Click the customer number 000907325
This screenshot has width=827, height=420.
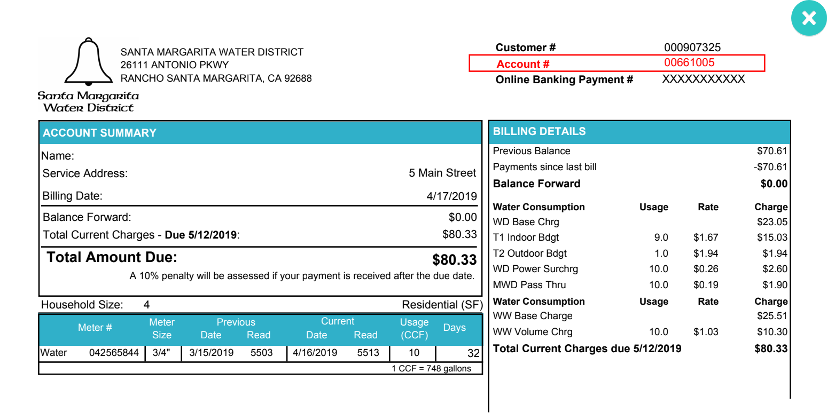tap(692, 47)
